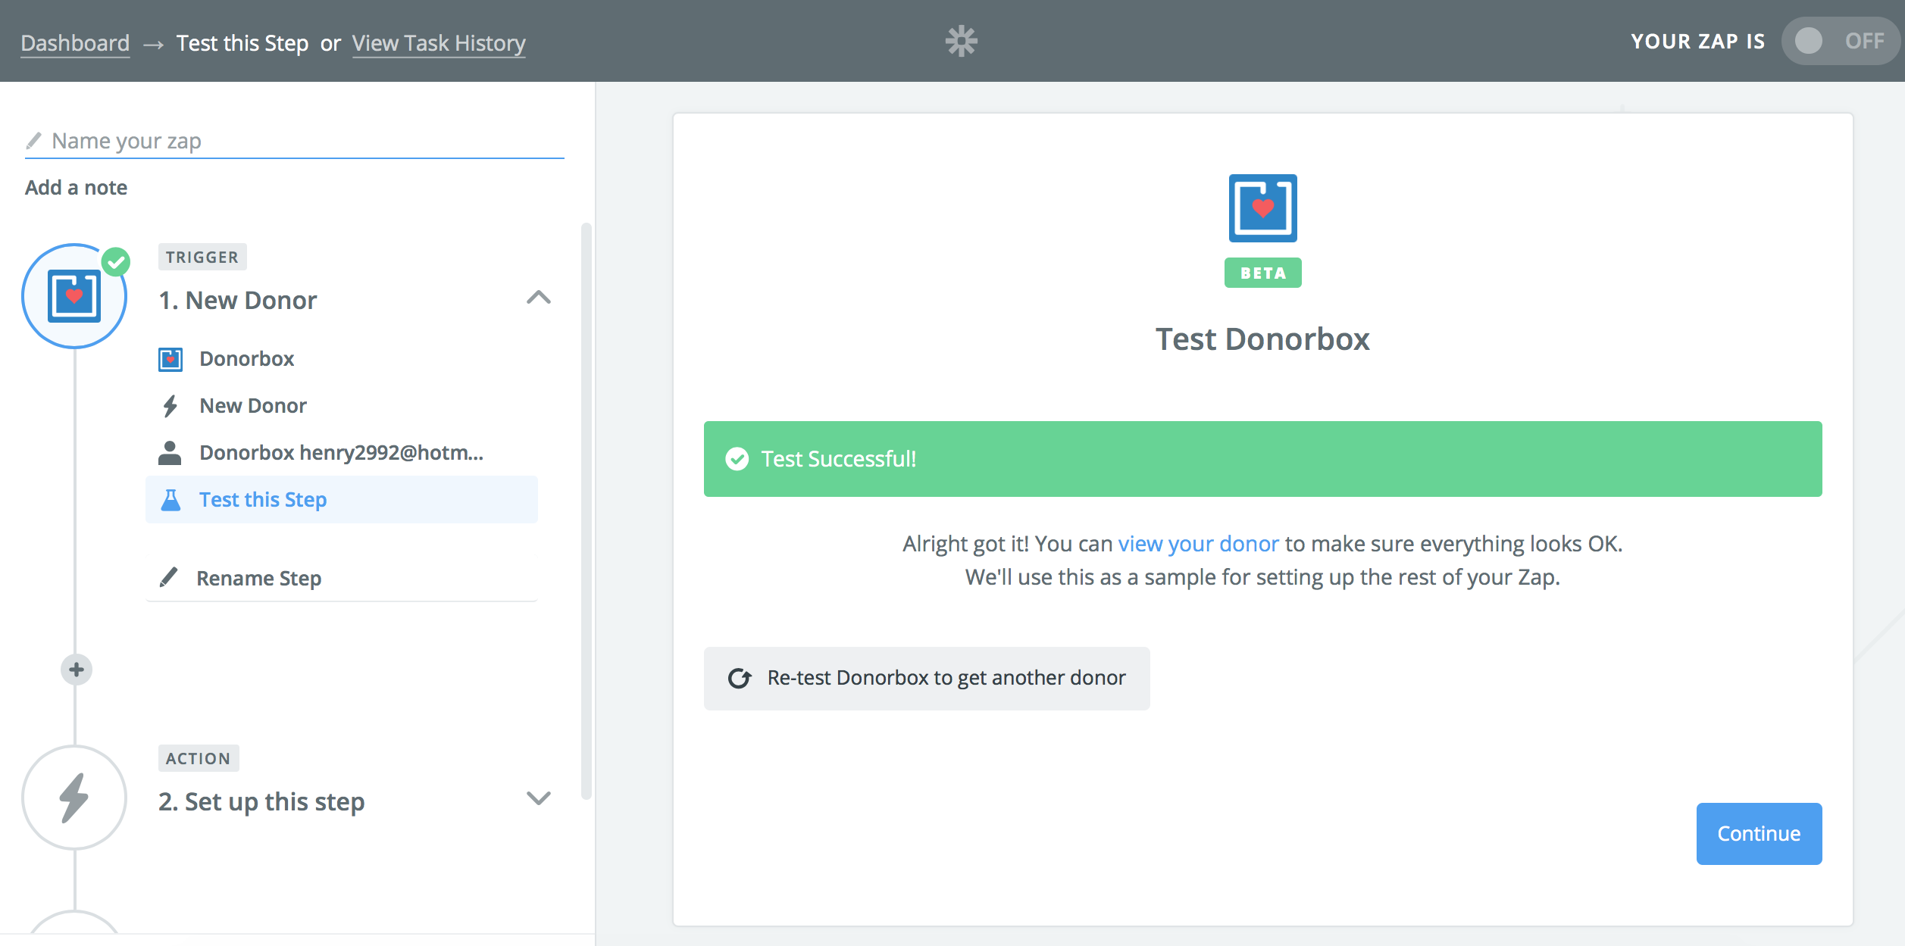Expand the Set up this step action
The image size is (1905, 946).
coord(538,798)
